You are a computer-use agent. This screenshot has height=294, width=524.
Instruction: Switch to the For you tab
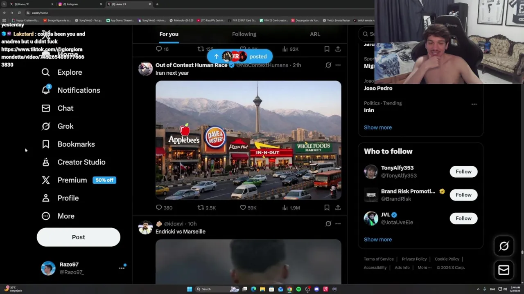(169, 34)
